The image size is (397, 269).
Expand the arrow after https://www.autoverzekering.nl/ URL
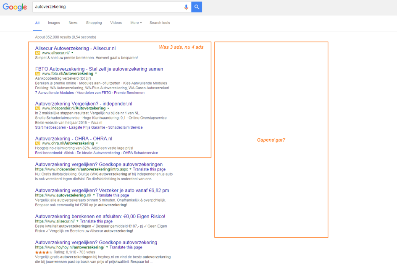pyautogui.click(x=94, y=195)
